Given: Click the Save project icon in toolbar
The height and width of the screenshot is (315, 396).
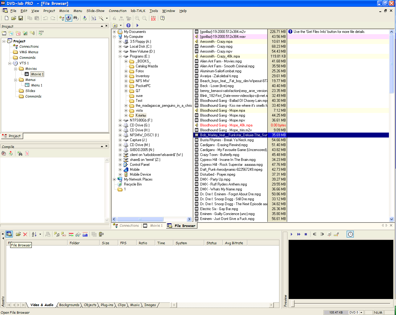Looking at the screenshot, I should (x=21, y=18).
